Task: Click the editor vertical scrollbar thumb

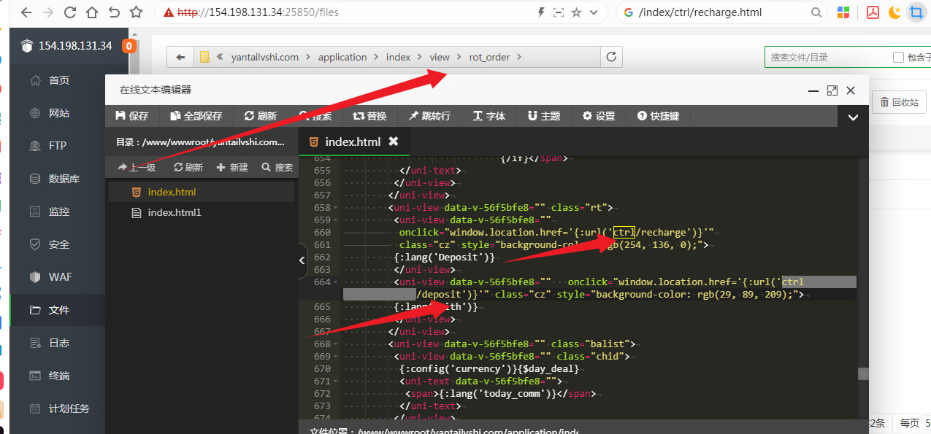Action: coord(863,373)
